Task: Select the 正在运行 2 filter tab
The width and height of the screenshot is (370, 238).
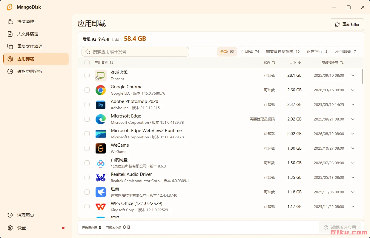Action: (317, 52)
